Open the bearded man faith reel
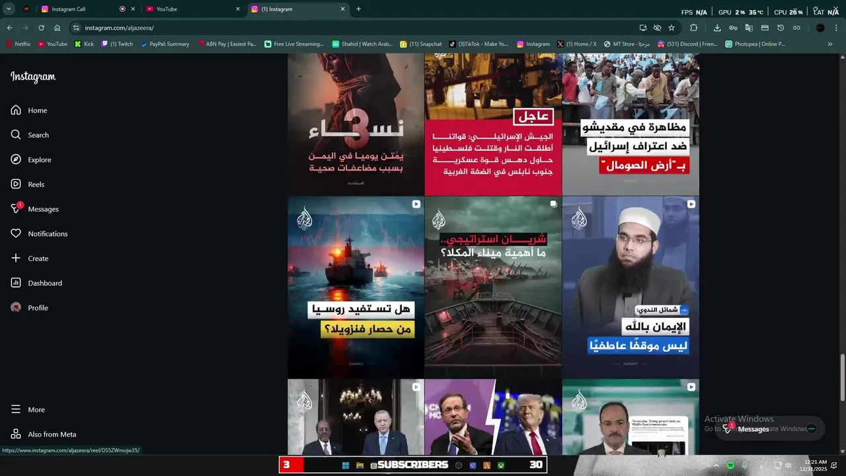 [x=631, y=287]
